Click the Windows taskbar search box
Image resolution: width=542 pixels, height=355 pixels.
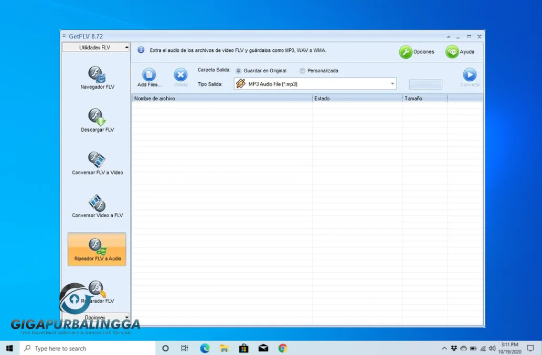point(88,348)
